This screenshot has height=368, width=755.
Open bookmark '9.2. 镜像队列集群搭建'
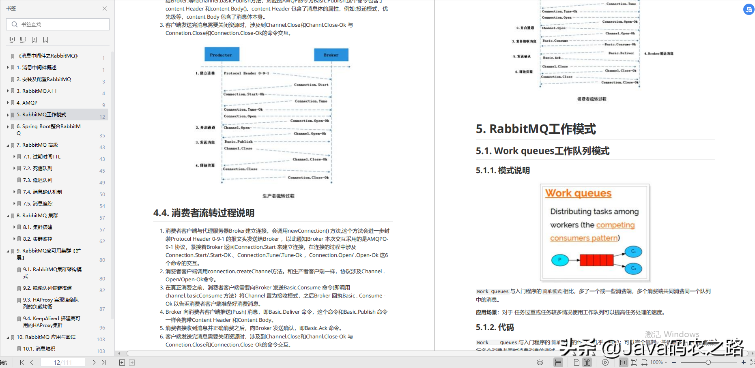click(x=47, y=288)
